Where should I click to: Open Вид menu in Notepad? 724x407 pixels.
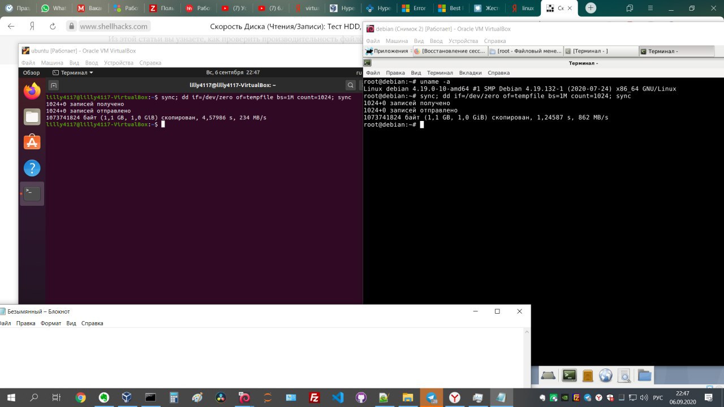point(71,323)
